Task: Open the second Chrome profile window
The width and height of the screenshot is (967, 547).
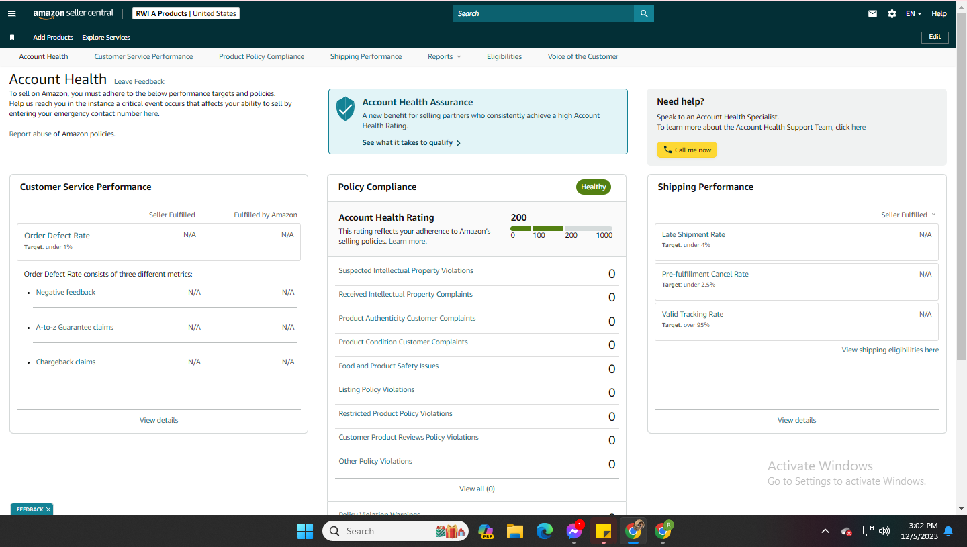Action: coord(663,531)
